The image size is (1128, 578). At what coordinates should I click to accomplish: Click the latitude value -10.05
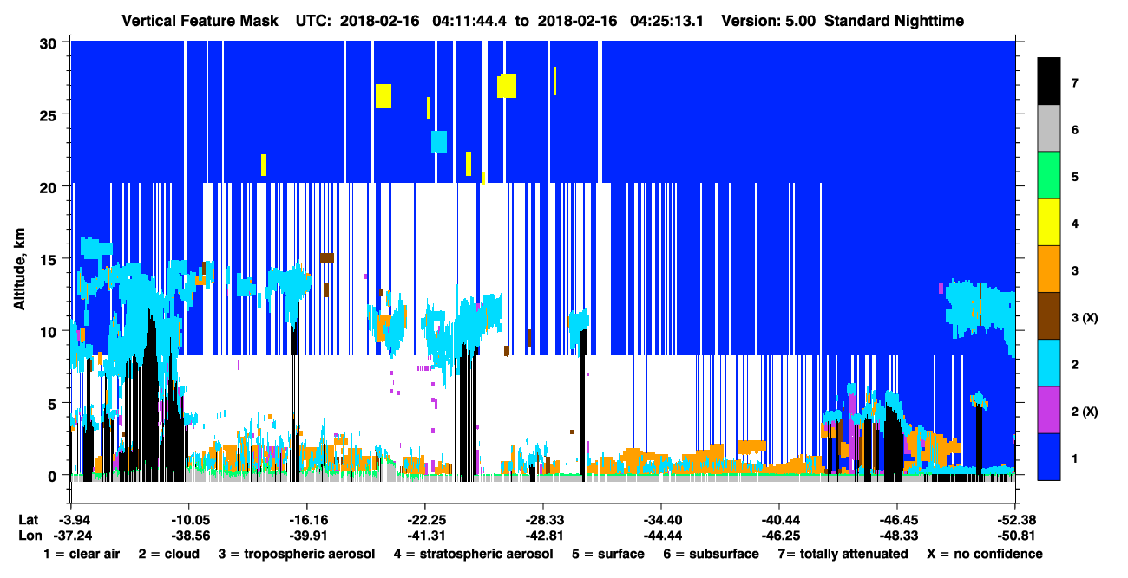tap(188, 519)
